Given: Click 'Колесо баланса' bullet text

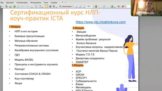Looking at the screenshot, I should pyautogui.click(x=86, y=43).
